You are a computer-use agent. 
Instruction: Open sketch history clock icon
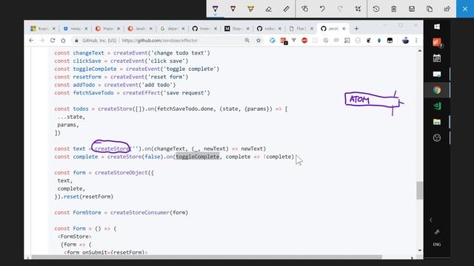point(376,9)
